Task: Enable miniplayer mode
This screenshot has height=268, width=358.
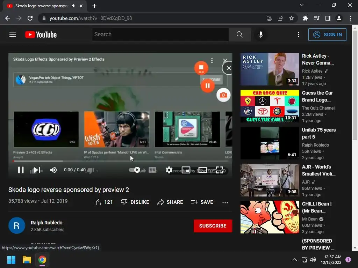Action: [186, 170]
